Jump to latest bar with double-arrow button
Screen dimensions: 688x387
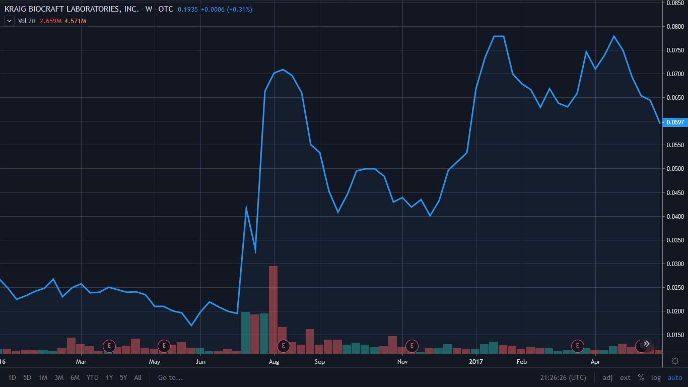coord(647,344)
